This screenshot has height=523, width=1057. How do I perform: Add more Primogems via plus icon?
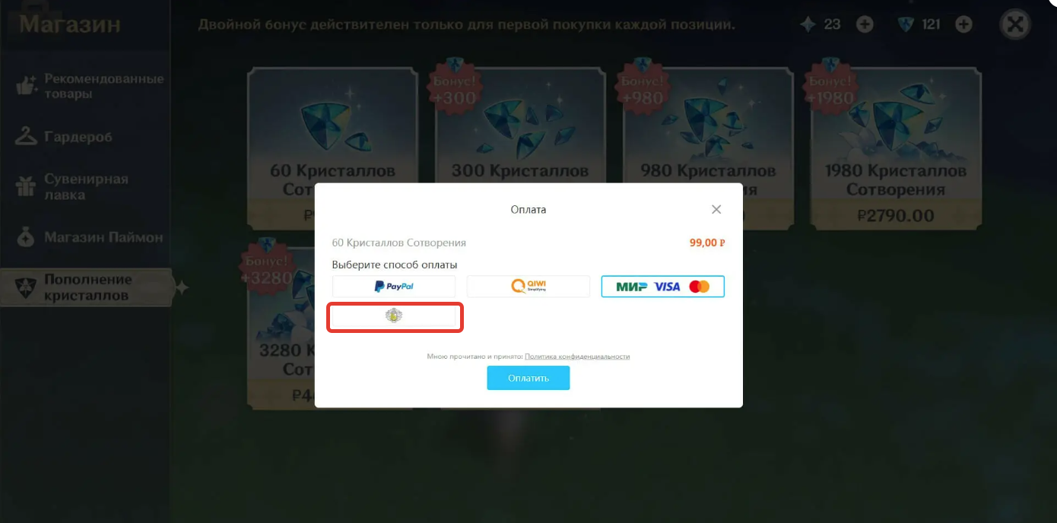click(865, 24)
